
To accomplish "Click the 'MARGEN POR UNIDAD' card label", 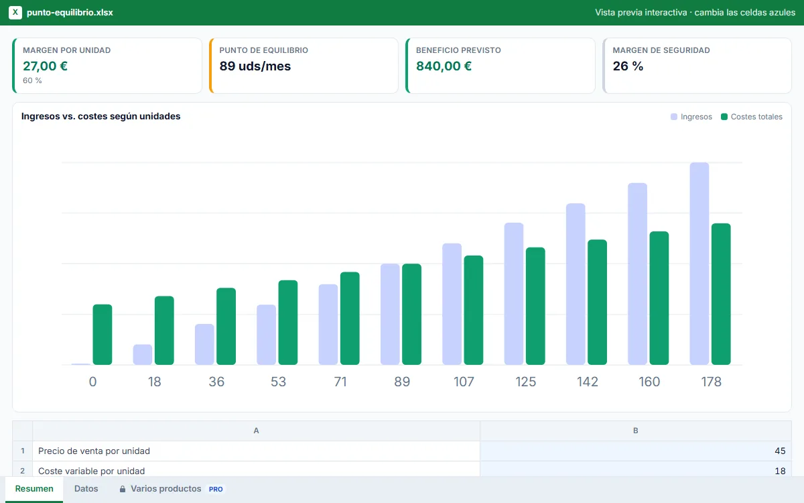I will (x=66, y=50).
